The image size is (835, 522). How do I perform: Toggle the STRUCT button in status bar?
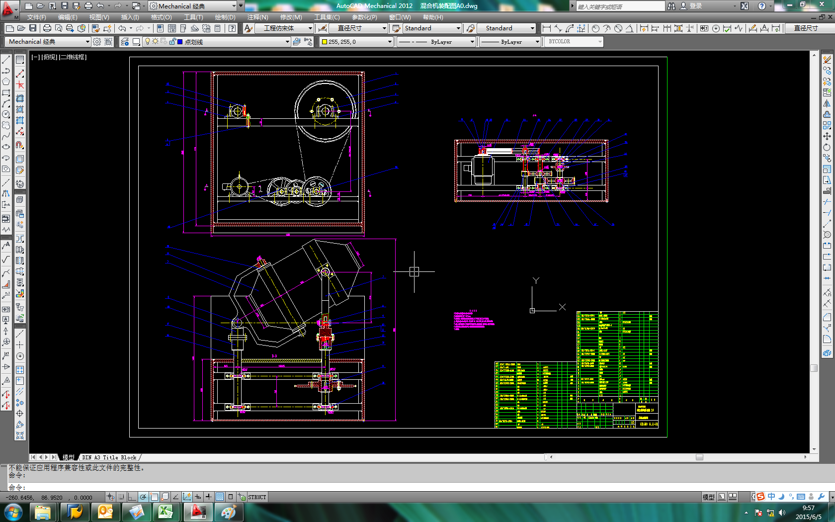coord(257,497)
